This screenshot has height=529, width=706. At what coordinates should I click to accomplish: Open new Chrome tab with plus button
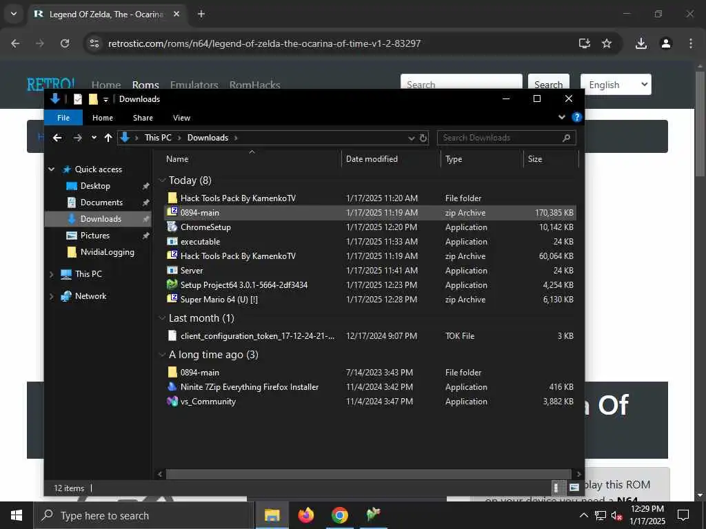point(201,14)
